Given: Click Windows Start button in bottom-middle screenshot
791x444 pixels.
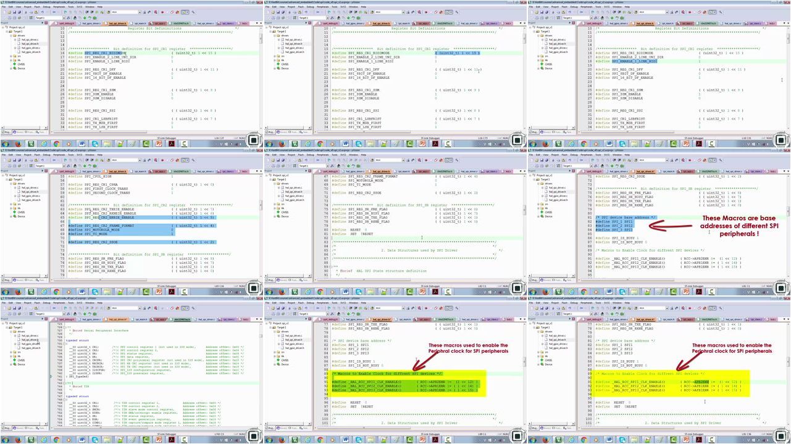Looking at the screenshot, I should (269, 440).
